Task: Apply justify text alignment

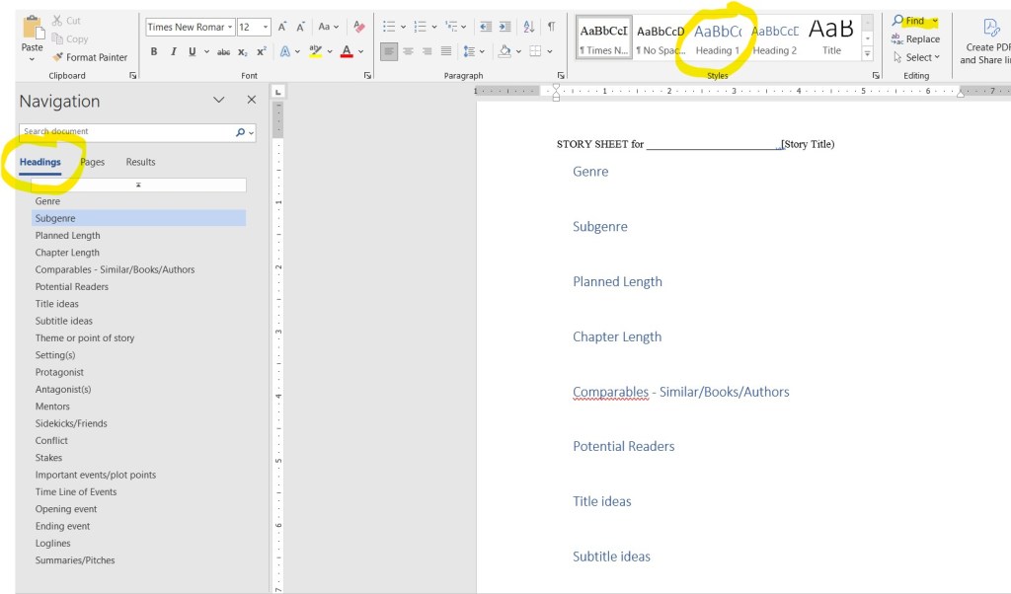Action: coord(446,51)
